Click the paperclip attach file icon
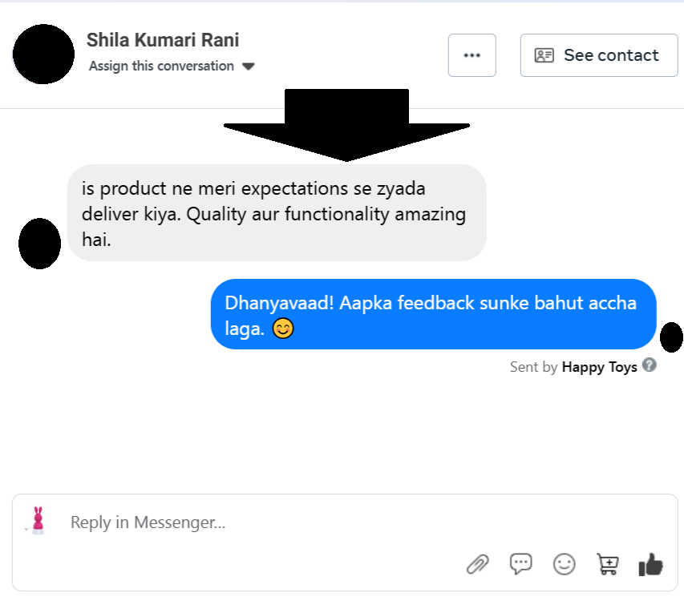 pos(478,564)
